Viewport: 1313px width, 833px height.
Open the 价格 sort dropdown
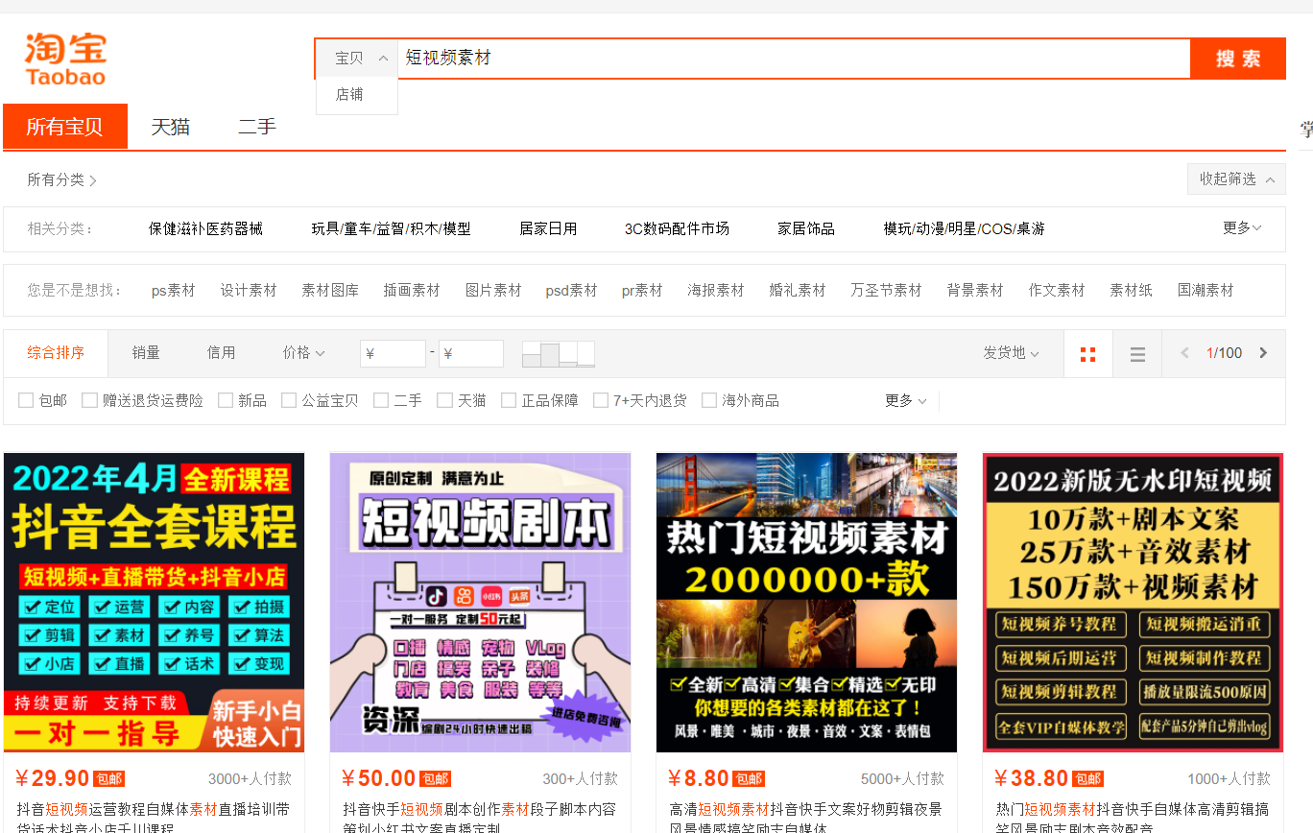point(303,353)
